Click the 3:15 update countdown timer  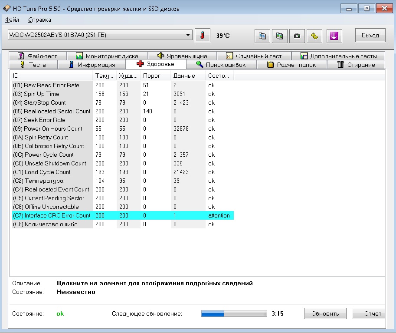(x=278, y=313)
